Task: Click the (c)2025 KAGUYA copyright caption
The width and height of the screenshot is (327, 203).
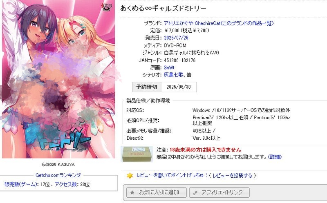Action: click(58, 165)
